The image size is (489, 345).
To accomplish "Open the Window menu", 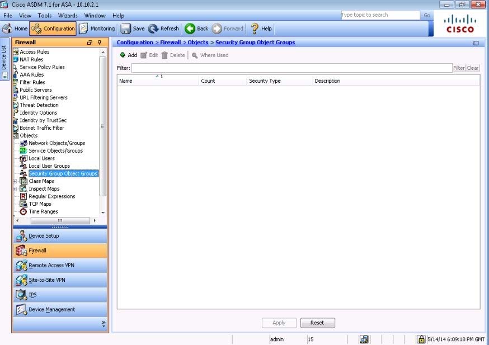I will [95, 15].
